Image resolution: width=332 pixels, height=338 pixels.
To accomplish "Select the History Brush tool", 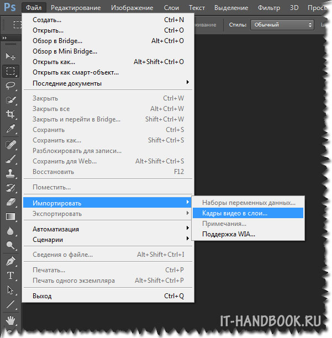I will click(10, 188).
